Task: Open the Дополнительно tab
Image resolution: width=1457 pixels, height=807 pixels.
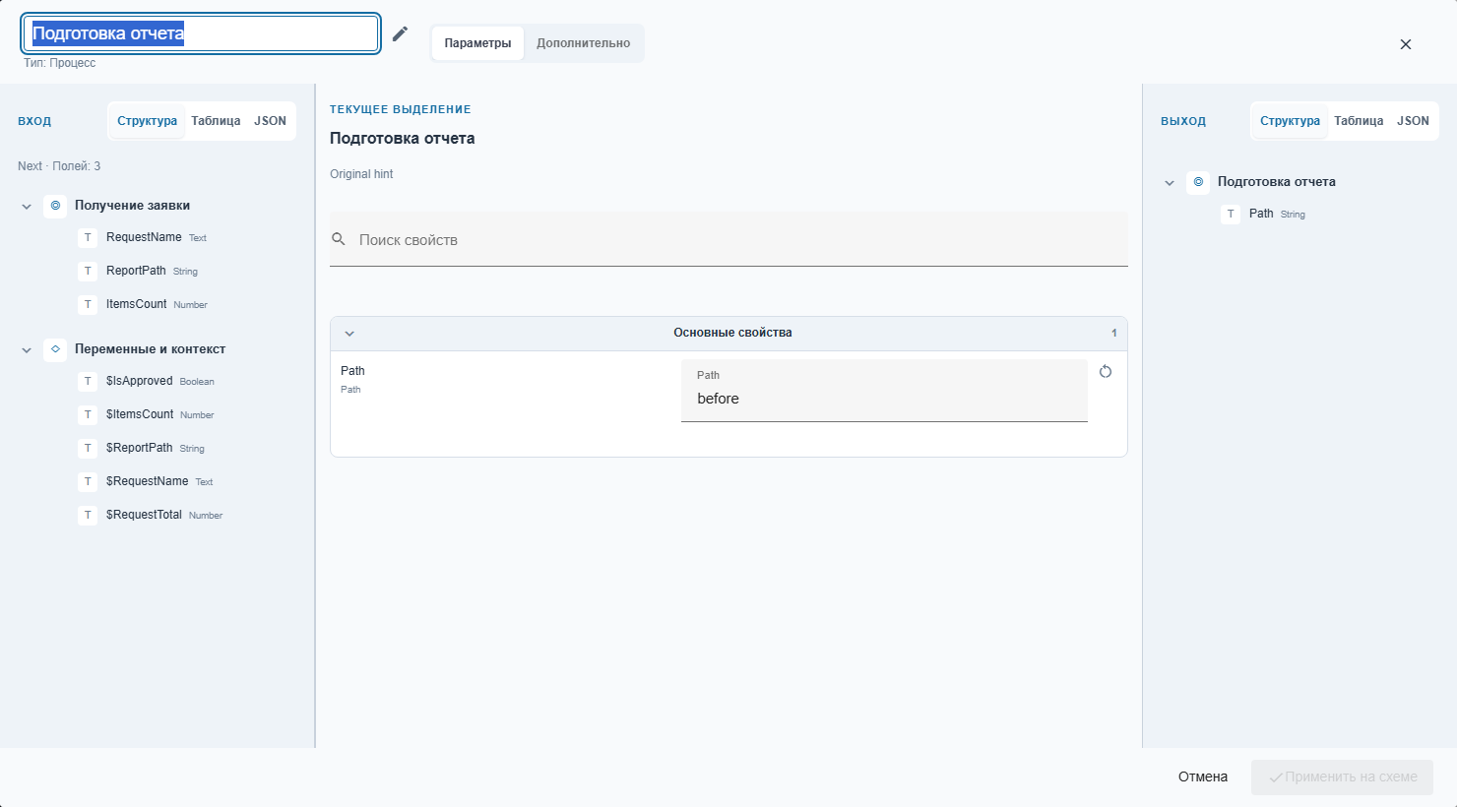Action: [x=584, y=43]
